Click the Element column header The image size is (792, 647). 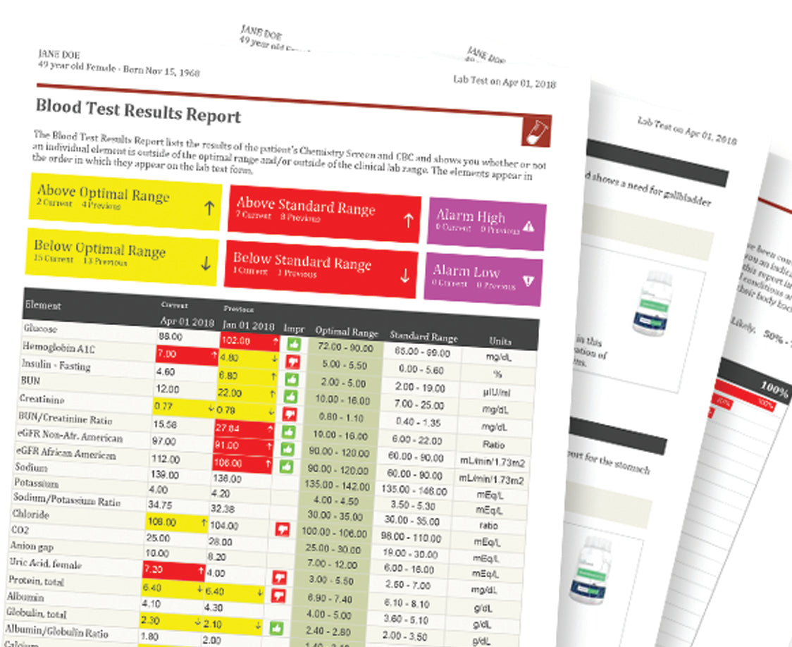tap(43, 304)
